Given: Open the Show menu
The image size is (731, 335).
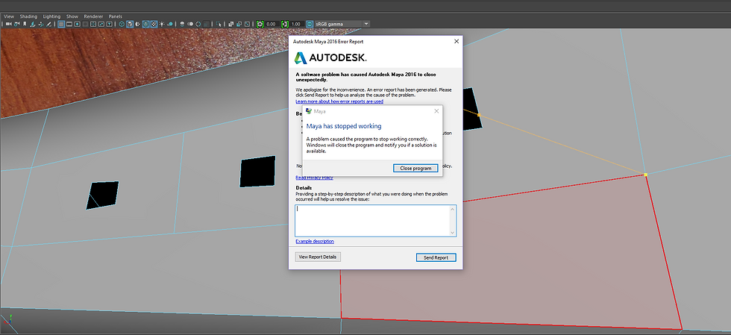Looking at the screenshot, I should [72, 16].
